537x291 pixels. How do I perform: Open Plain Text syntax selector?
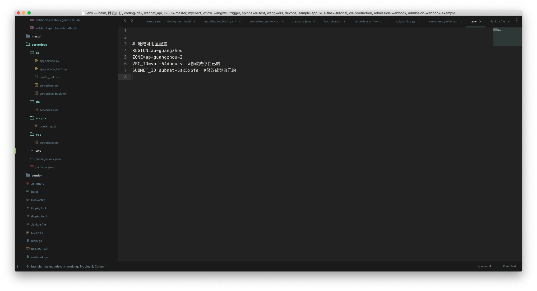[509, 266]
